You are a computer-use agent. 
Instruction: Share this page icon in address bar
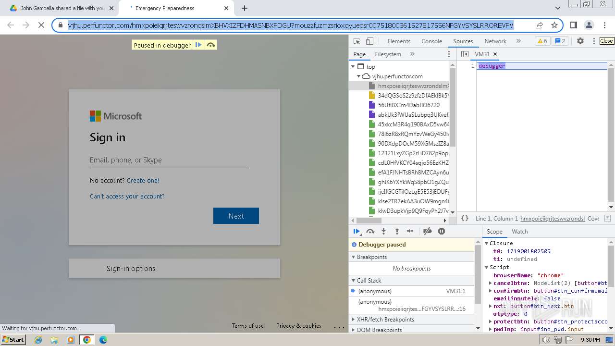click(x=539, y=25)
